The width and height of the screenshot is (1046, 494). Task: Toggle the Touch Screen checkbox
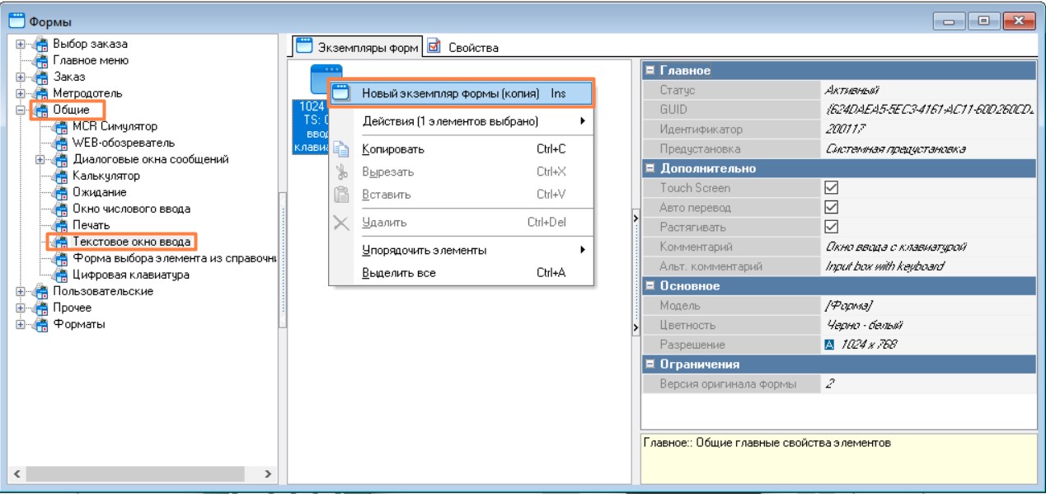832,188
